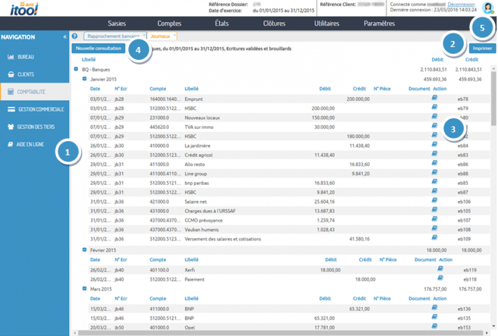Click the Nouvelle consultation button
Image resolution: width=498 pixels, height=336 pixels.
[97, 48]
